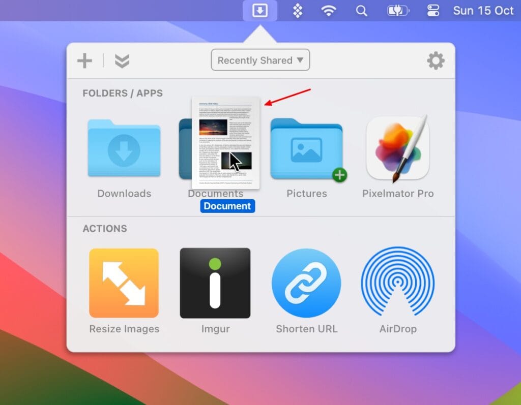Select Sun 15 Oct in the menu bar

(482, 10)
